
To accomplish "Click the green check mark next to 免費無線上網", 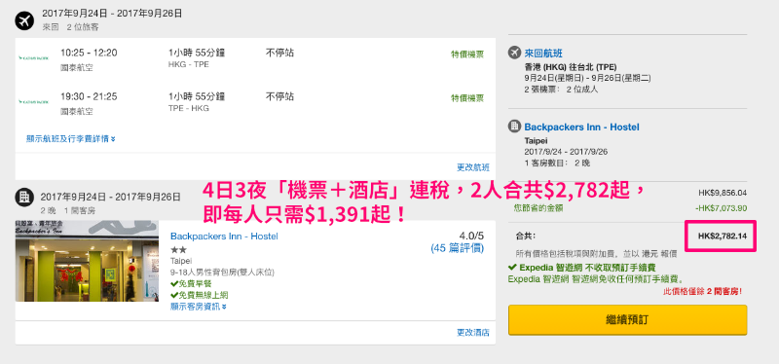I will pos(174,296).
